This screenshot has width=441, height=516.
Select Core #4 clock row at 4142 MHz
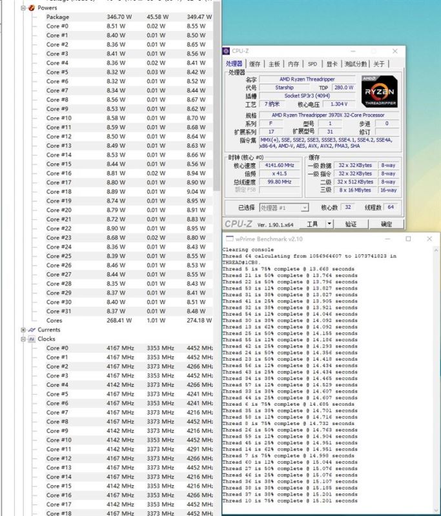[x=128, y=384]
